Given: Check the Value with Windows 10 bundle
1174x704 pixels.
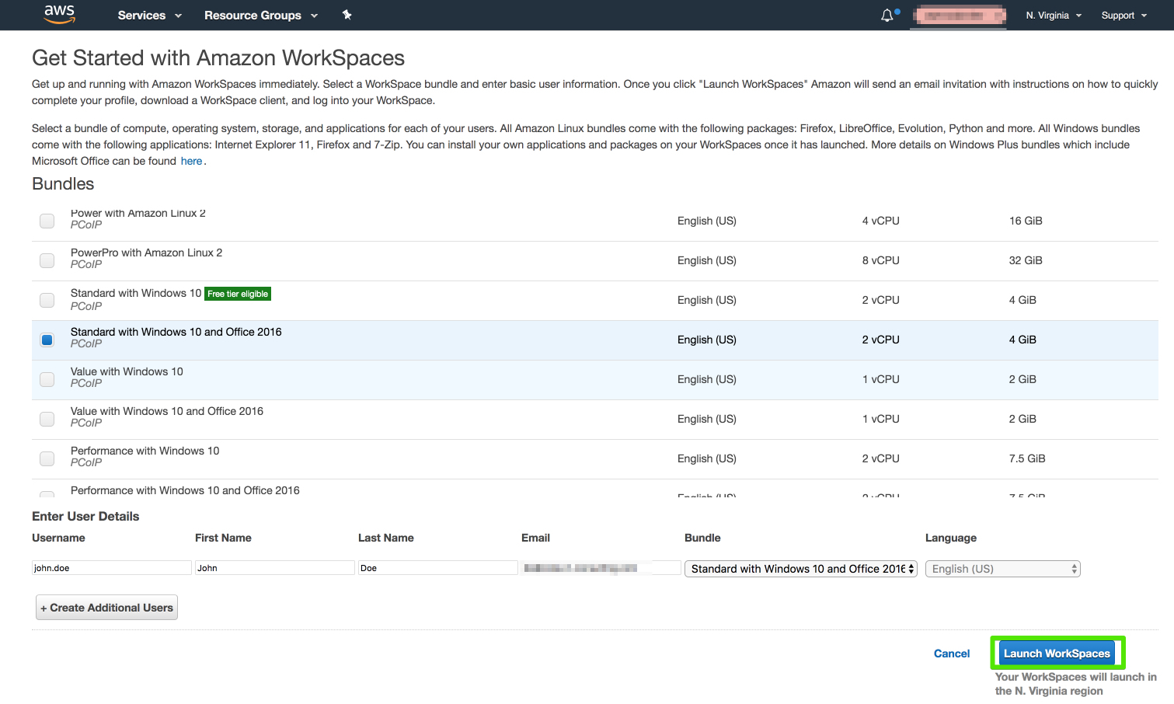Looking at the screenshot, I should (x=47, y=379).
